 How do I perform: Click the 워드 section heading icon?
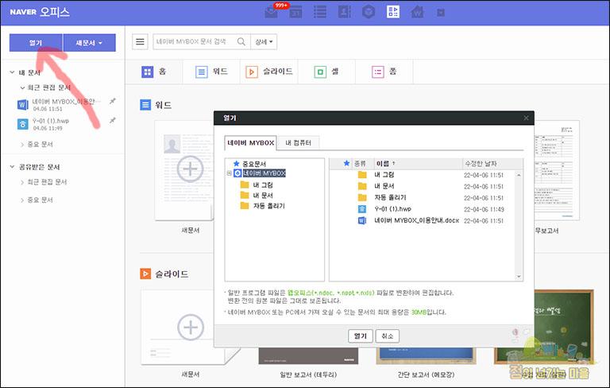pyautogui.click(x=145, y=105)
